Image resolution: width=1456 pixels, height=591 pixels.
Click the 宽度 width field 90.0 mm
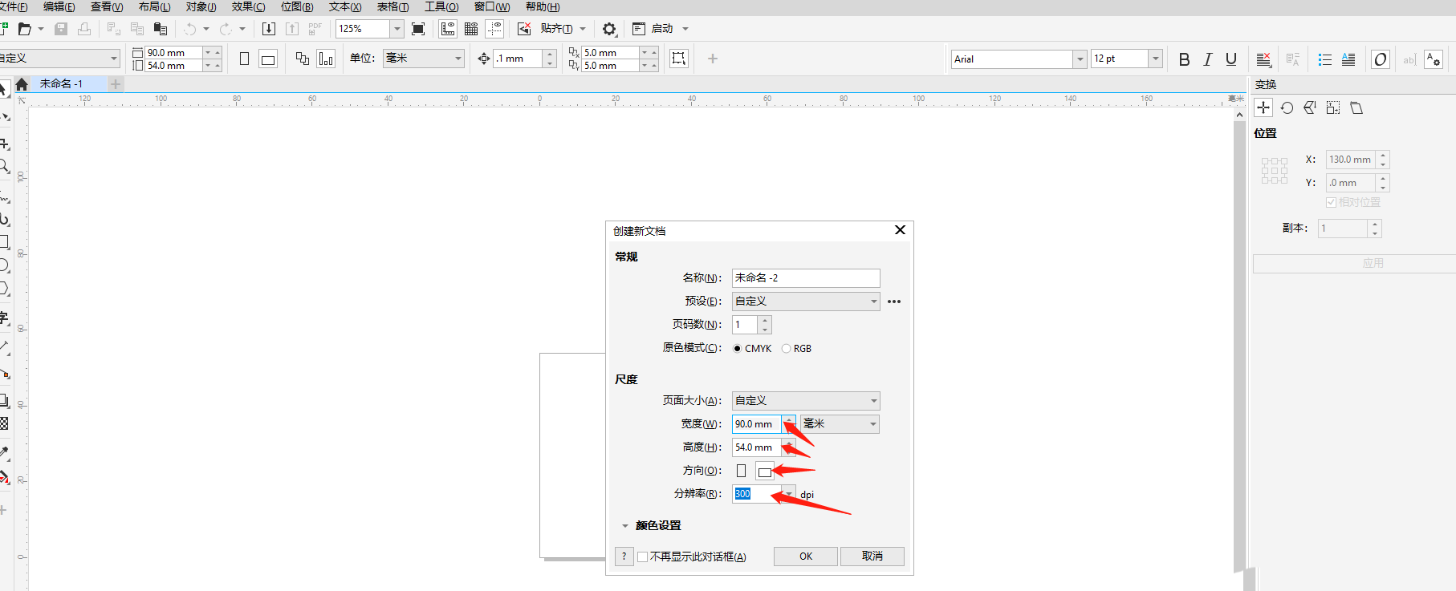tap(757, 424)
